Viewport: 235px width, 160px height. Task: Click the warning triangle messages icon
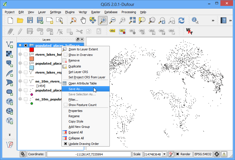(x=224, y=154)
